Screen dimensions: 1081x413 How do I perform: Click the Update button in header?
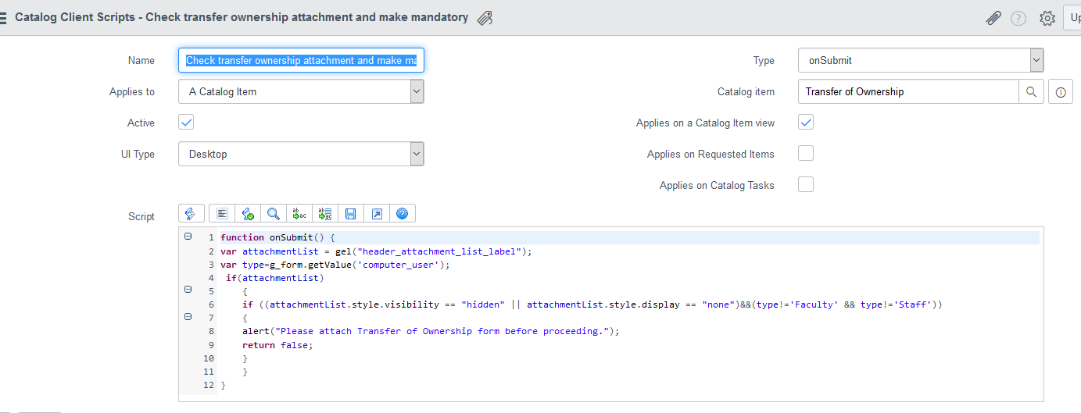point(1073,17)
